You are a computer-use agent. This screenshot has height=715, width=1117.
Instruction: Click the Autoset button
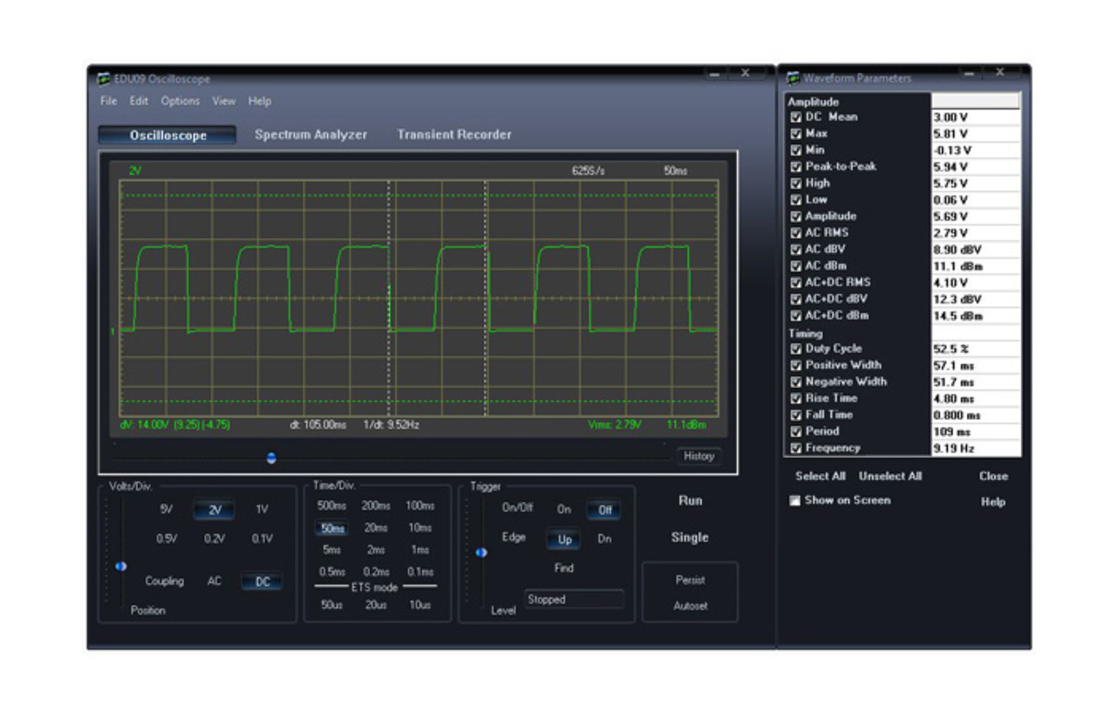[x=691, y=606]
